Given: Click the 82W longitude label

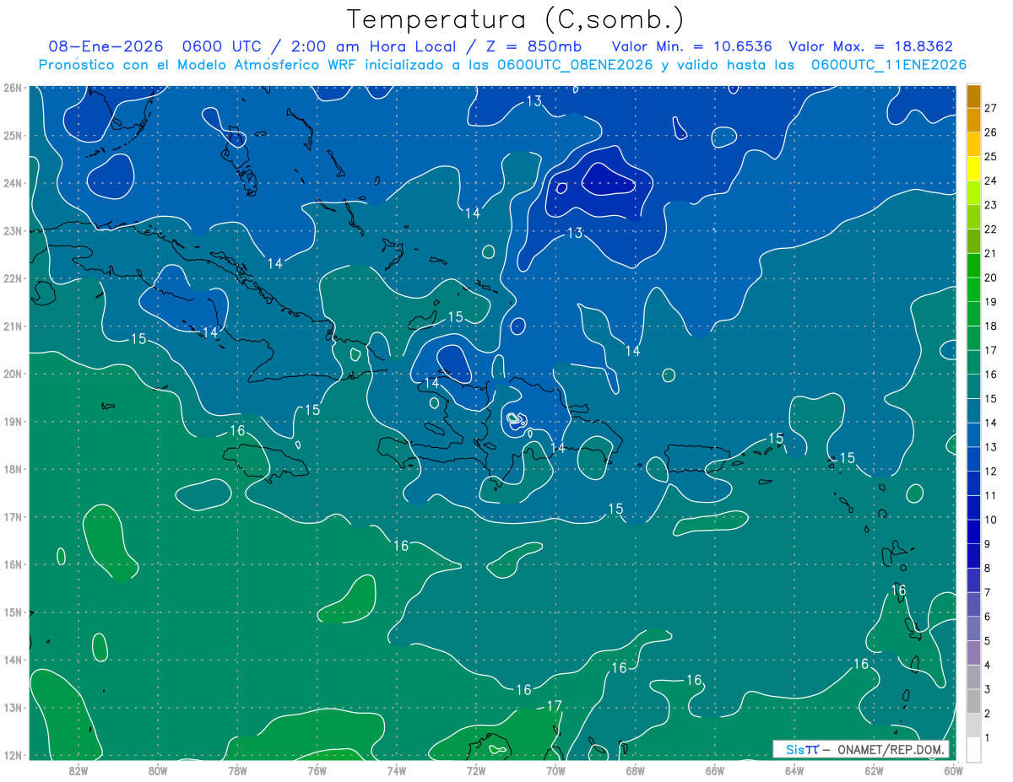Looking at the screenshot, I should click(79, 770).
